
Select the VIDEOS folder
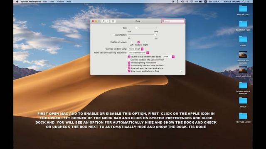tap(243, 101)
